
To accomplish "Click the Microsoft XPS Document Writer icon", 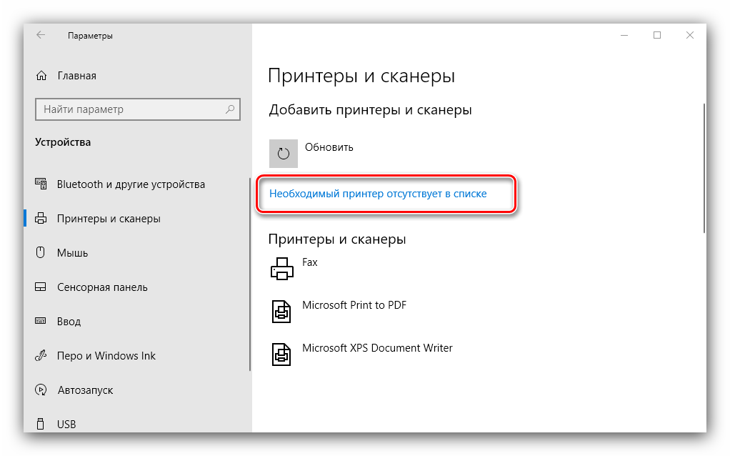I will (x=281, y=354).
